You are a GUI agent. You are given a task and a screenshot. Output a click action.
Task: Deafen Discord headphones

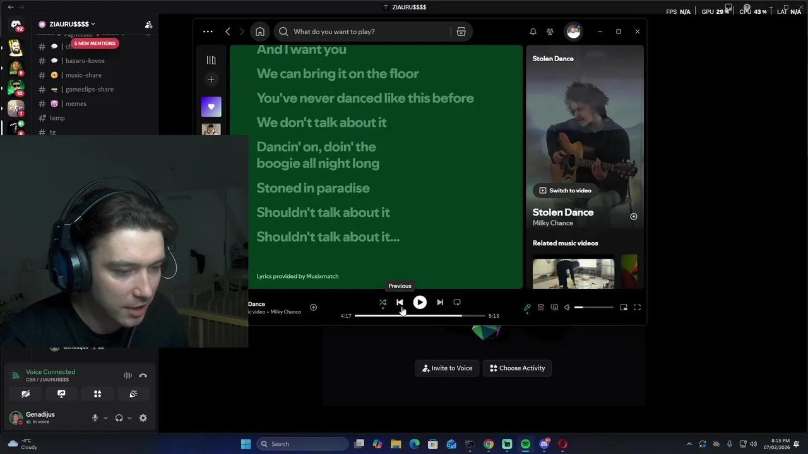[119, 418]
